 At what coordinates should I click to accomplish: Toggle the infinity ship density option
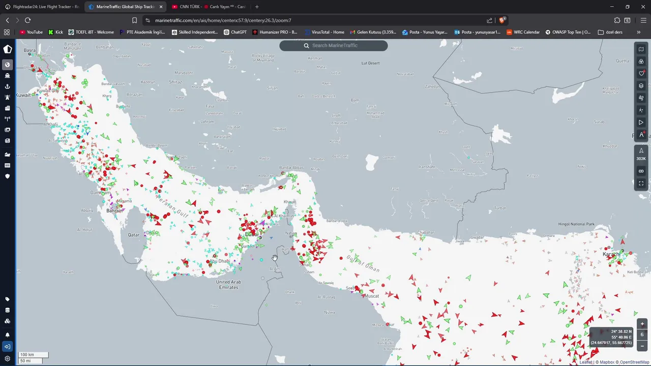pyautogui.click(x=641, y=171)
